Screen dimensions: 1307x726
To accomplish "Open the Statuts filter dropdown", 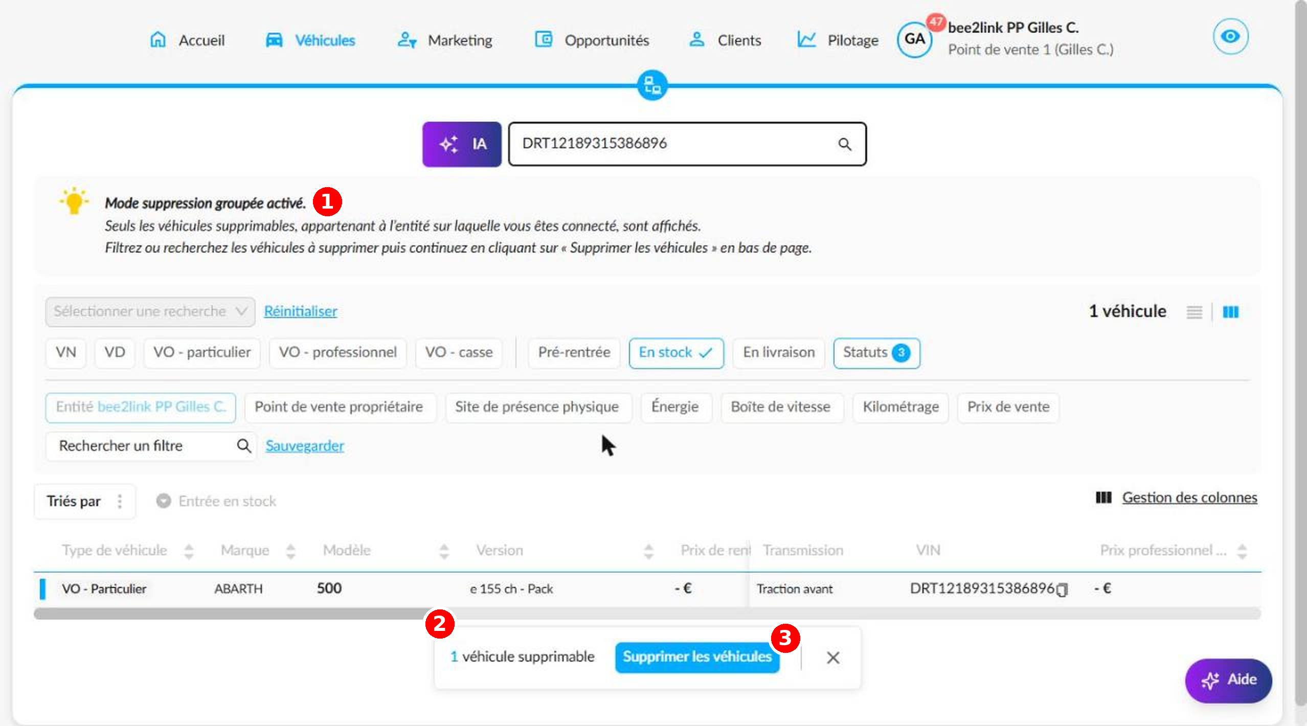I will (x=876, y=353).
